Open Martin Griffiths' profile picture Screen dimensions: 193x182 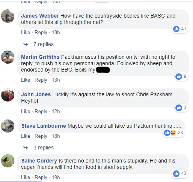point(8,57)
